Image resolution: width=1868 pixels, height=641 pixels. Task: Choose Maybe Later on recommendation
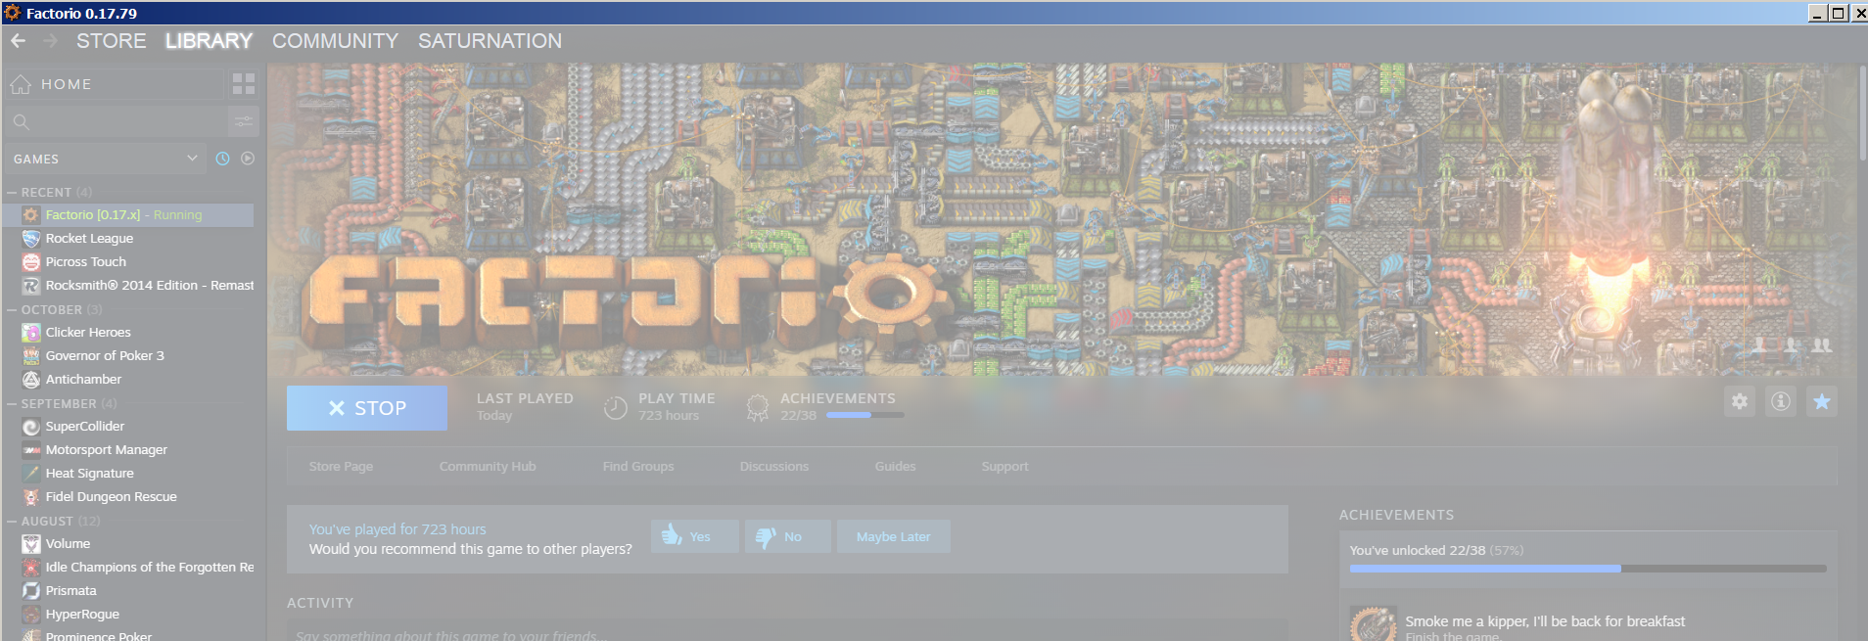[894, 536]
